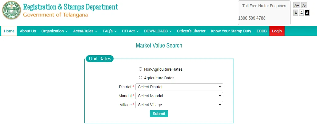
Task: Select Agriculture Rates radio button
Action: [x=141, y=78]
